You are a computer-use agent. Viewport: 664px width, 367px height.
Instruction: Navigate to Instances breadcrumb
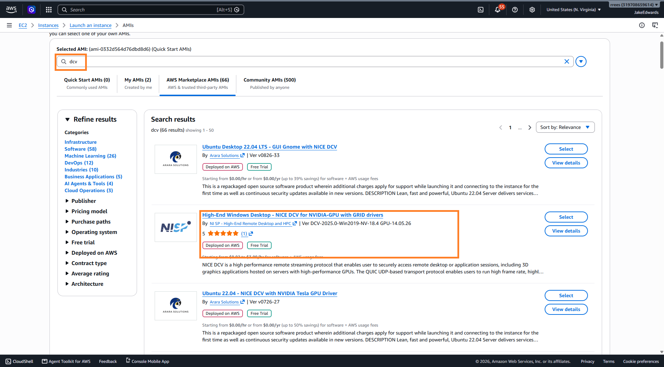48,25
